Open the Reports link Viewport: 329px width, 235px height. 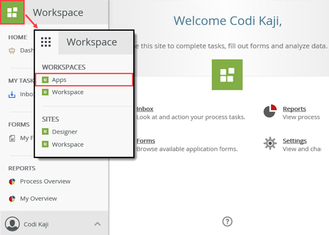[294, 109]
